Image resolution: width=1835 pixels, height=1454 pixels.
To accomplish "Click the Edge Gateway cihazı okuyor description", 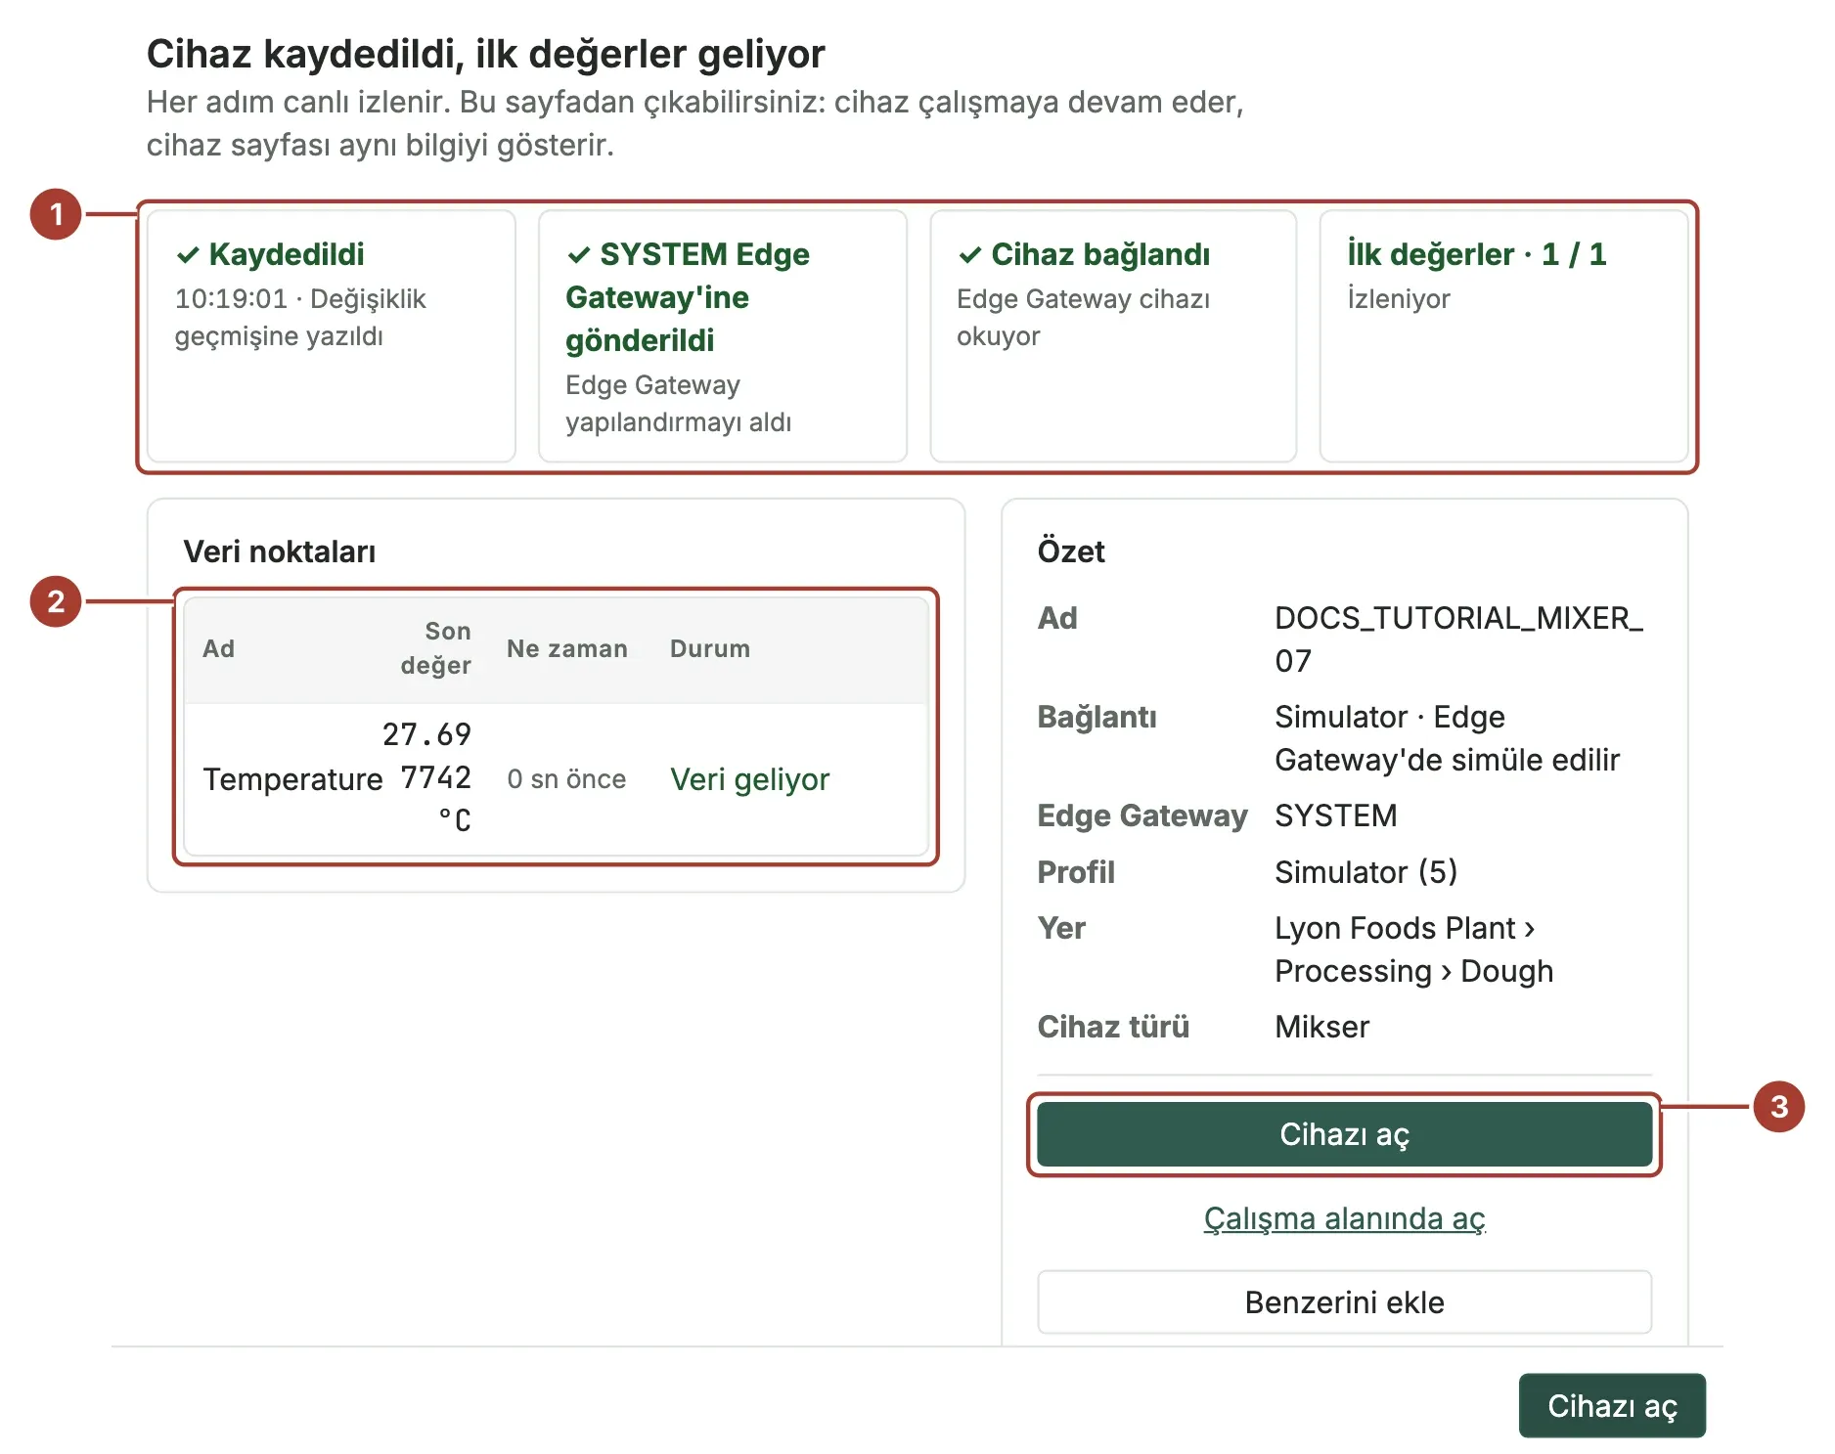I will (x=1083, y=317).
